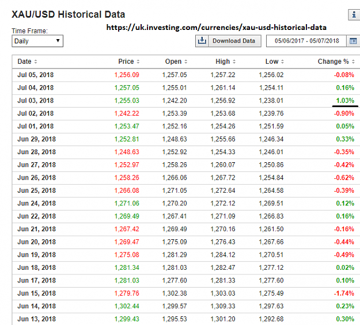The height and width of the screenshot is (325, 360).
Task: Click the Open column header
Action: [x=173, y=62]
